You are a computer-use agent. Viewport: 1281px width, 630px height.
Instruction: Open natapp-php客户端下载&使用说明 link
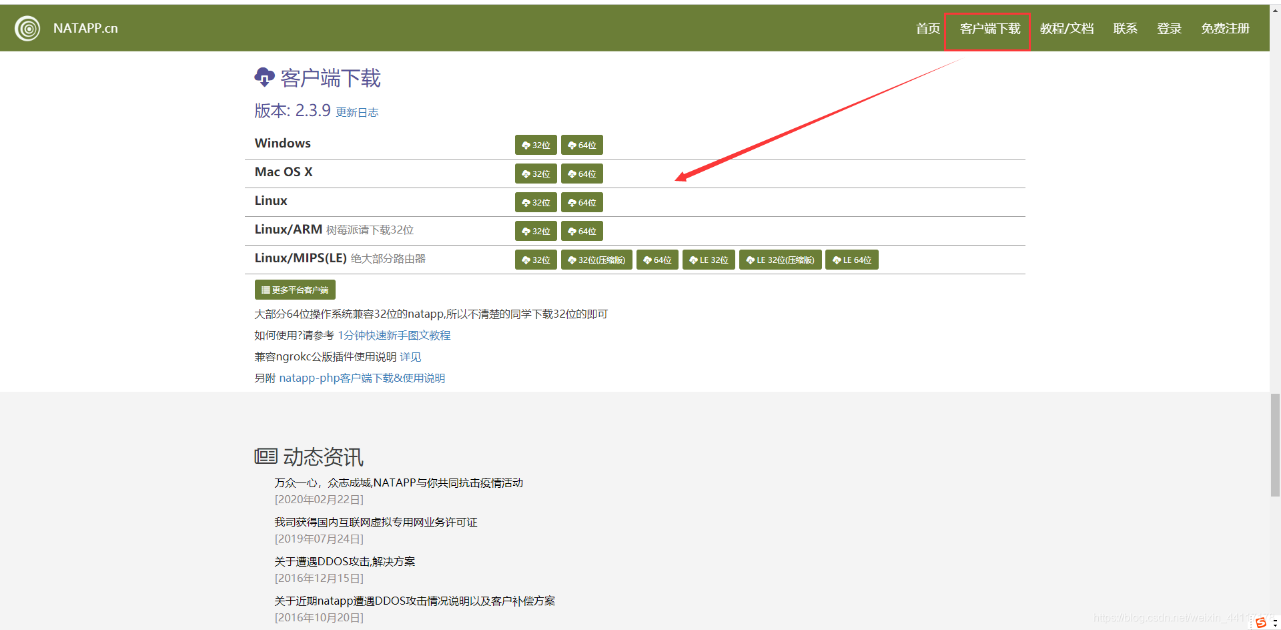click(362, 378)
